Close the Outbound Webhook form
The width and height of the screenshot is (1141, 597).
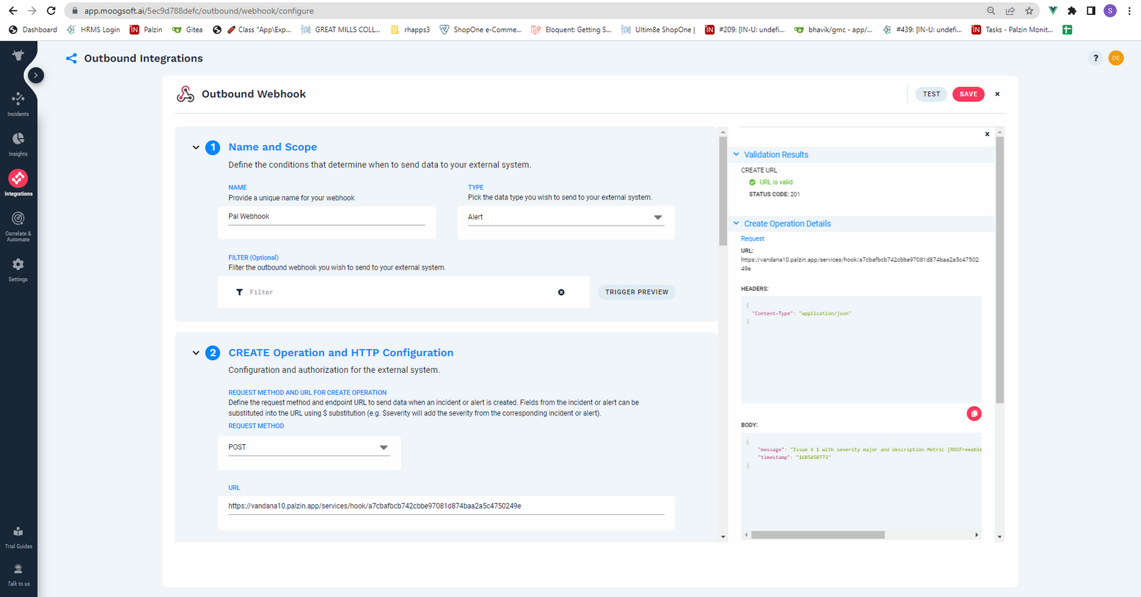(997, 94)
